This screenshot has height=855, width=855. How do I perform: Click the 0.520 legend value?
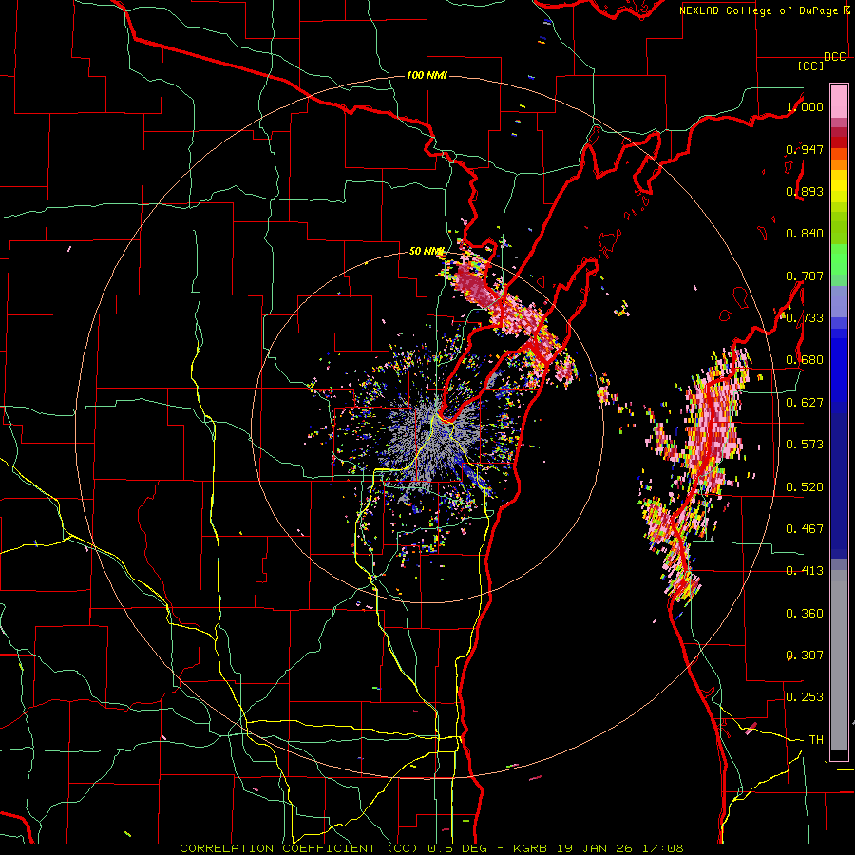tap(805, 486)
